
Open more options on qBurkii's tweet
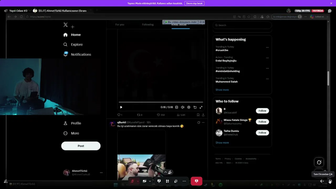[203, 123]
